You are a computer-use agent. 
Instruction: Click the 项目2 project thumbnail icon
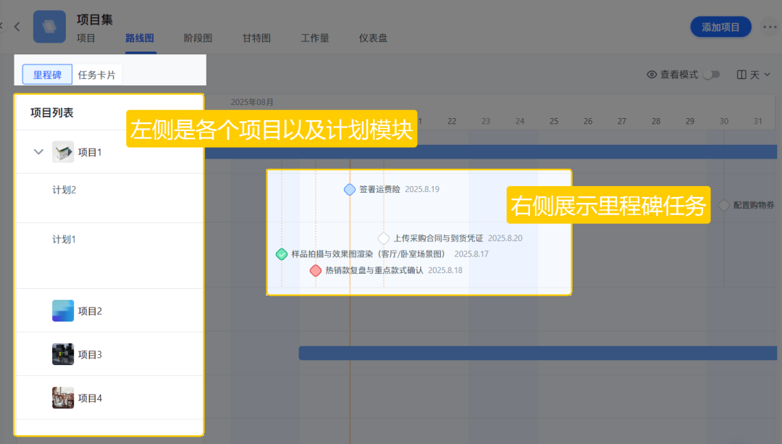63,310
